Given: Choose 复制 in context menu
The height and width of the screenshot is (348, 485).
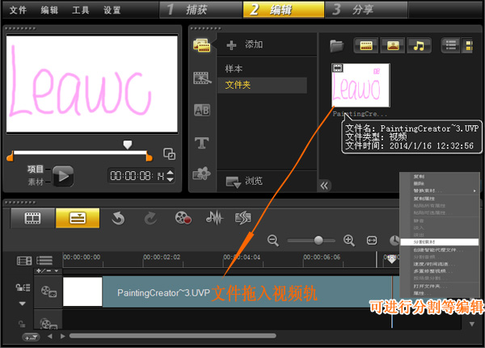Looking at the screenshot, I should point(419,176).
